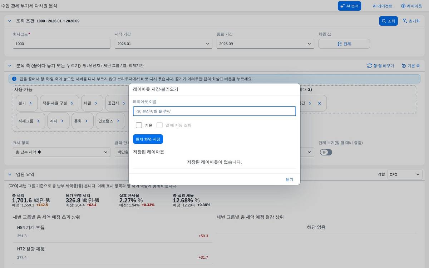Check the 기본 checkbox
429x268 pixels.
(139, 125)
